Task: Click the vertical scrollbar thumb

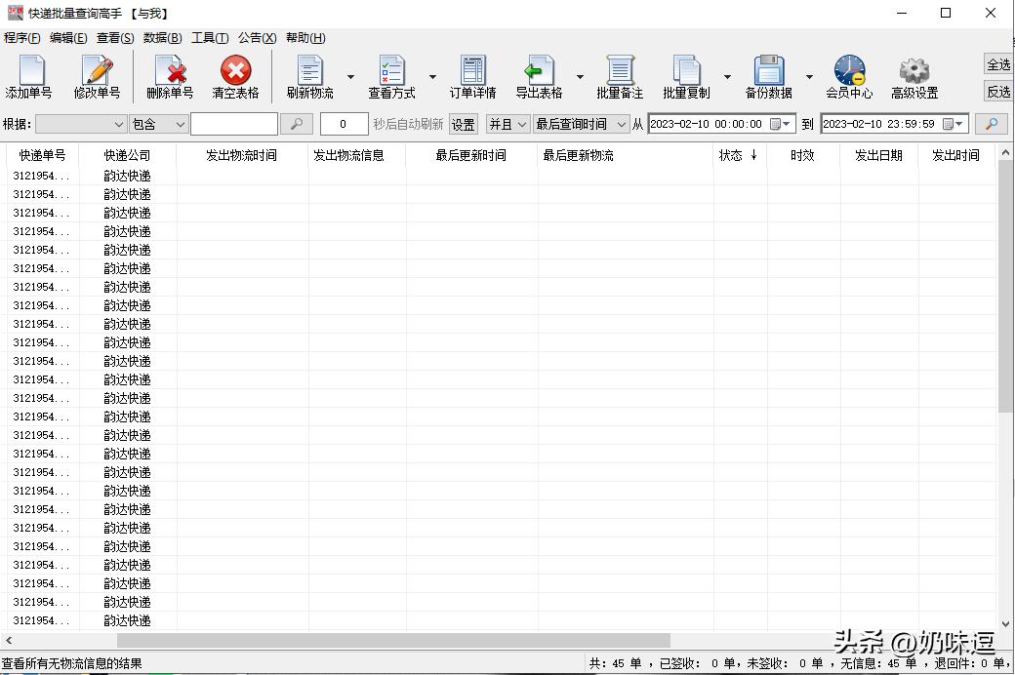Action: pos(1005,288)
